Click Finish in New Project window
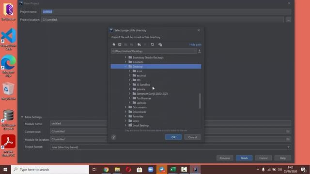Viewport: 310px width, 174px height. pos(244,158)
